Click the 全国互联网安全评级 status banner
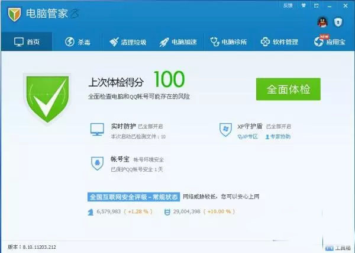 tap(134, 197)
